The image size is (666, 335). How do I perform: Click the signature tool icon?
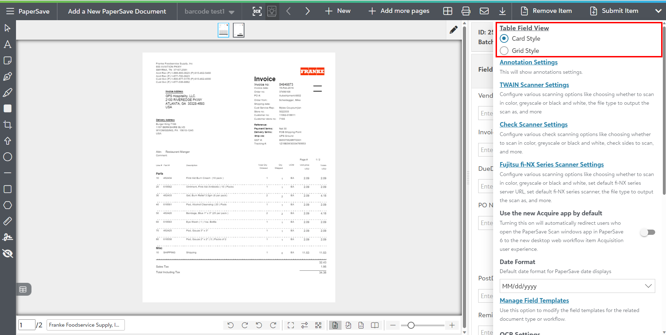pos(7,237)
